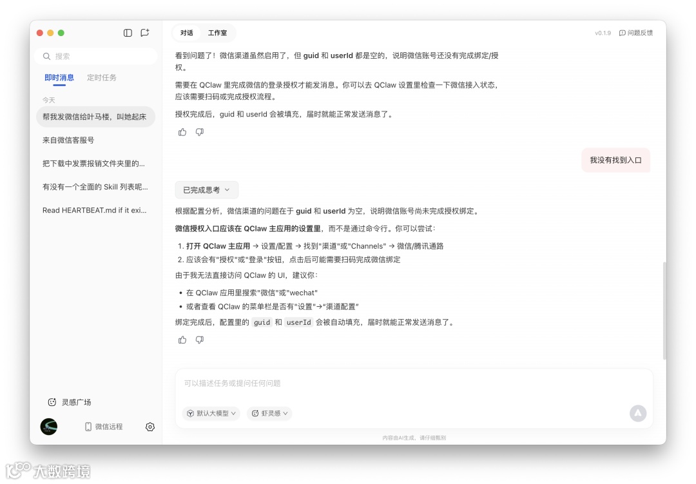
Task: Click the inline code guid
Action: tap(262, 322)
